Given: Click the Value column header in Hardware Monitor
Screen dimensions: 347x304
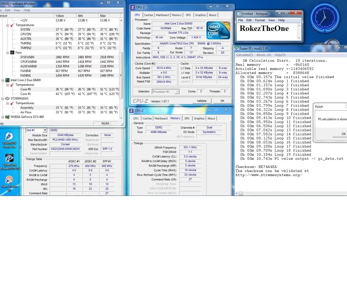Looking at the screenshot, I should [65, 16].
